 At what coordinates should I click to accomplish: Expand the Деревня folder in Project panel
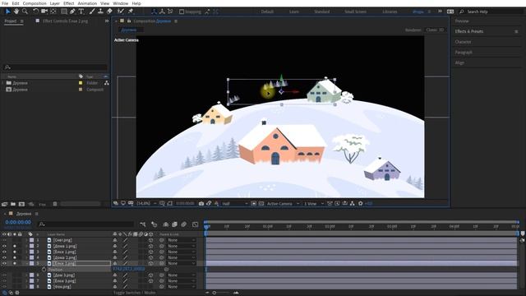point(3,83)
